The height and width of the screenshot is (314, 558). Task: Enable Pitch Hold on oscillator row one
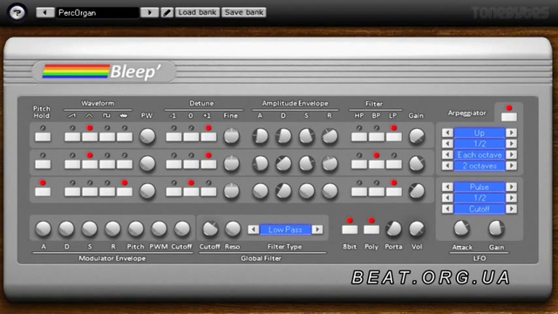pos(43,137)
